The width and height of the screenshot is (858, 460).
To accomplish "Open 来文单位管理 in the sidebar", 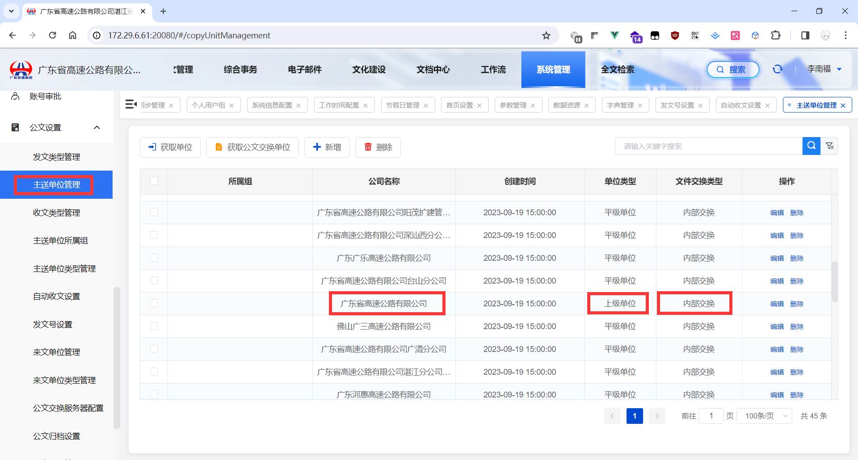I will (x=56, y=352).
